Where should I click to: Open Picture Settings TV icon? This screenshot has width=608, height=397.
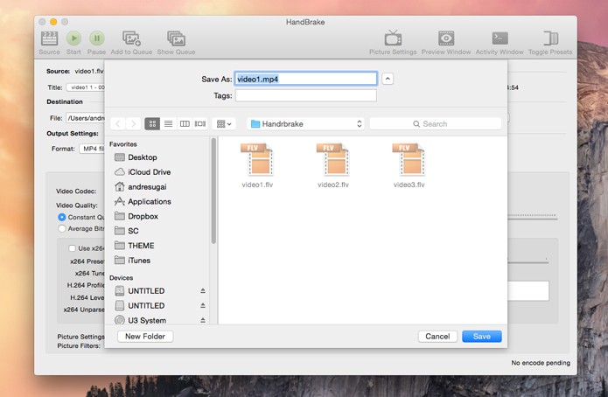tap(393, 38)
